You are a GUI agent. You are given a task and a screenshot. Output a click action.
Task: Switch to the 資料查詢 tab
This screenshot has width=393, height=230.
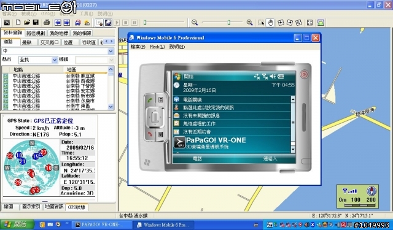pos(13,33)
